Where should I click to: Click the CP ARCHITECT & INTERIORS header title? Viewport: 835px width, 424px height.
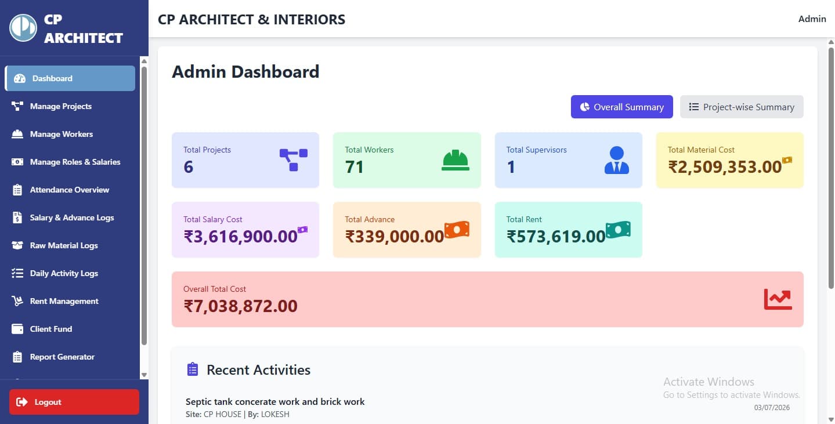point(251,19)
